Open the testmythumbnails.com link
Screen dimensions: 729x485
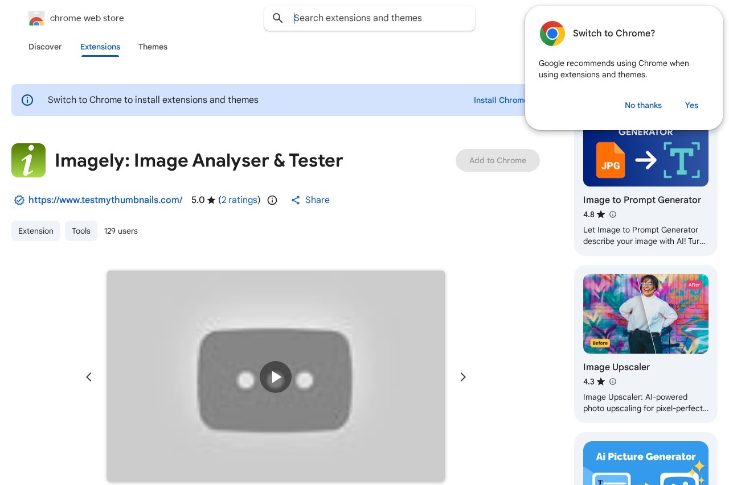tap(105, 200)
